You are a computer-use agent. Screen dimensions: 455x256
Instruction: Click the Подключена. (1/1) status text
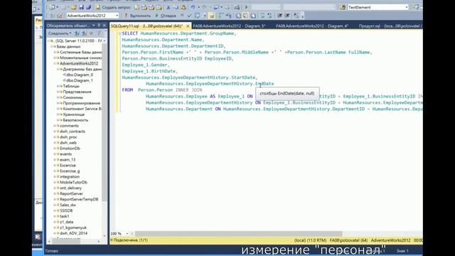pos(131,240)
